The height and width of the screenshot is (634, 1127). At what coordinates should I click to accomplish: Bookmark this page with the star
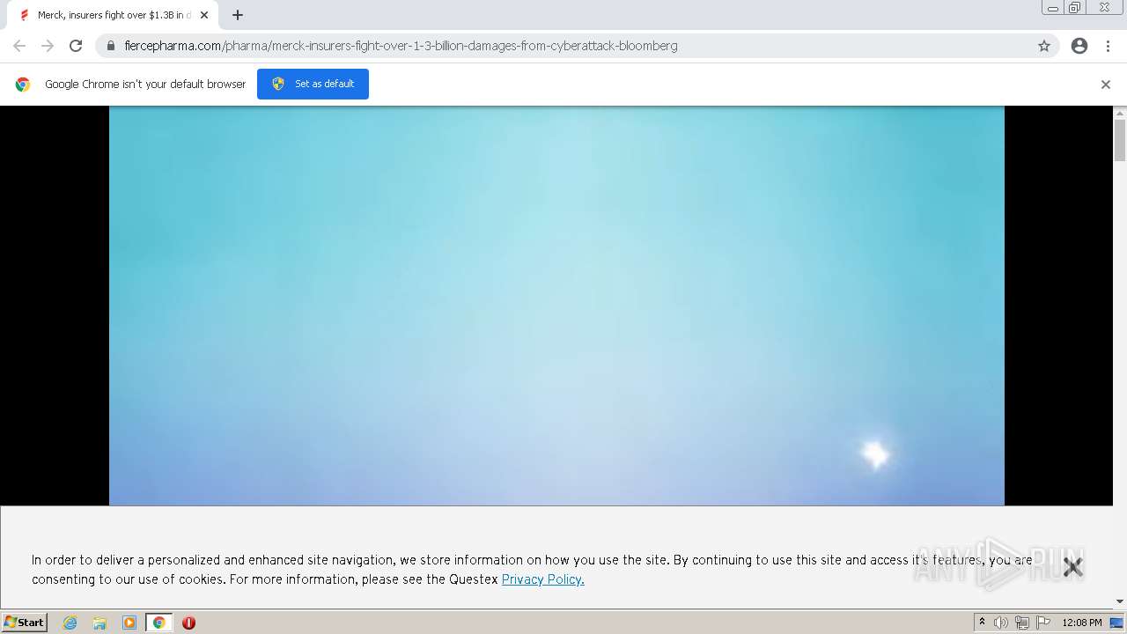point(1044,46)
